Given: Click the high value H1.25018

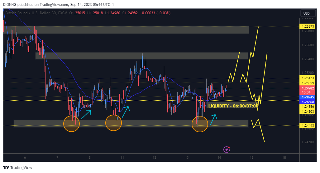Looking at the screenshot, I should point(95,13).
